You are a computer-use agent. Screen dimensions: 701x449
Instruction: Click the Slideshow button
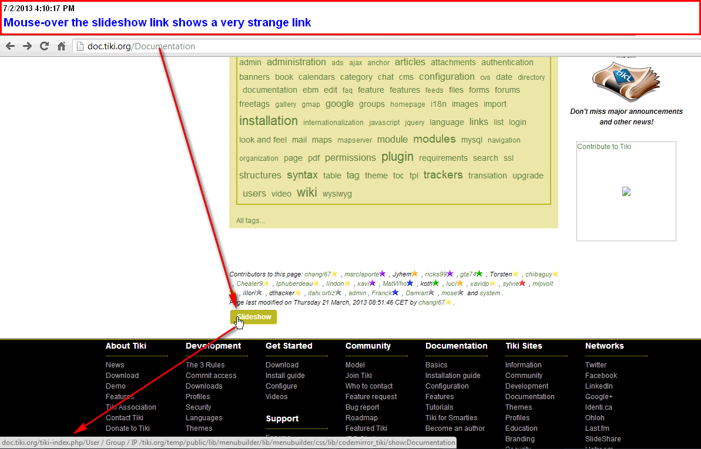[253, 317]
